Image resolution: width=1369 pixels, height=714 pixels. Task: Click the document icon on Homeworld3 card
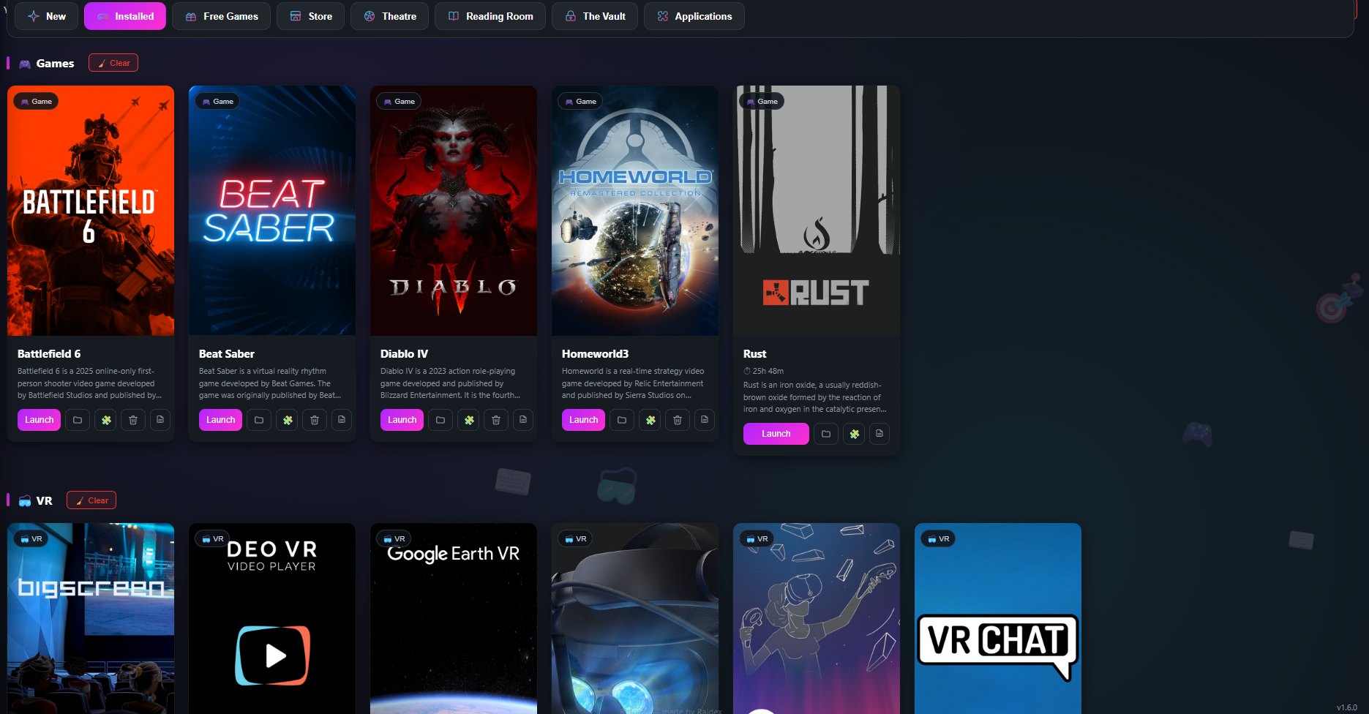705,420
